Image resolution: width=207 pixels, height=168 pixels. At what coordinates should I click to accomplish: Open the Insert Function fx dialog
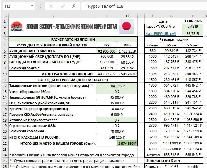pos(74,6)
